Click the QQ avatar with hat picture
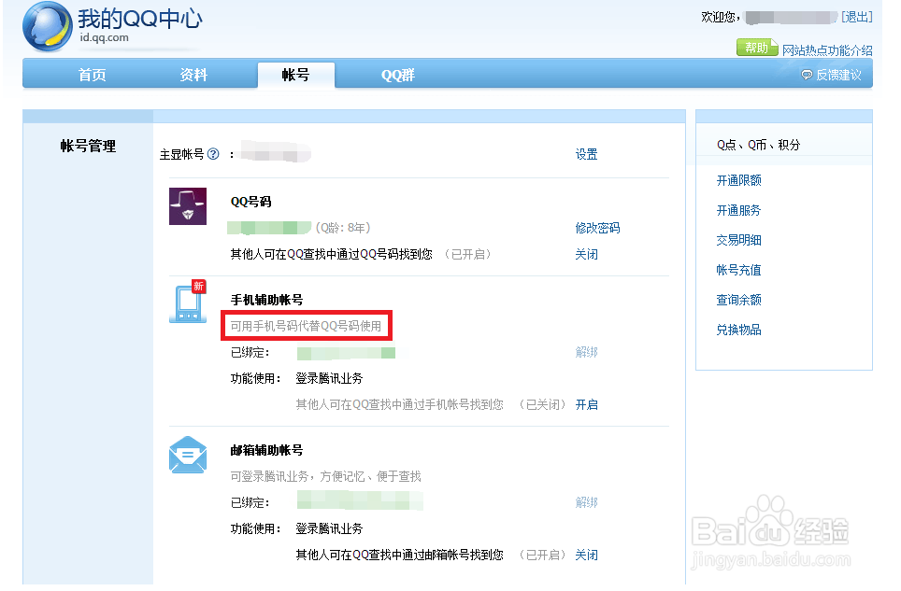Screen dimensions: 901x591 pos(188,206)
